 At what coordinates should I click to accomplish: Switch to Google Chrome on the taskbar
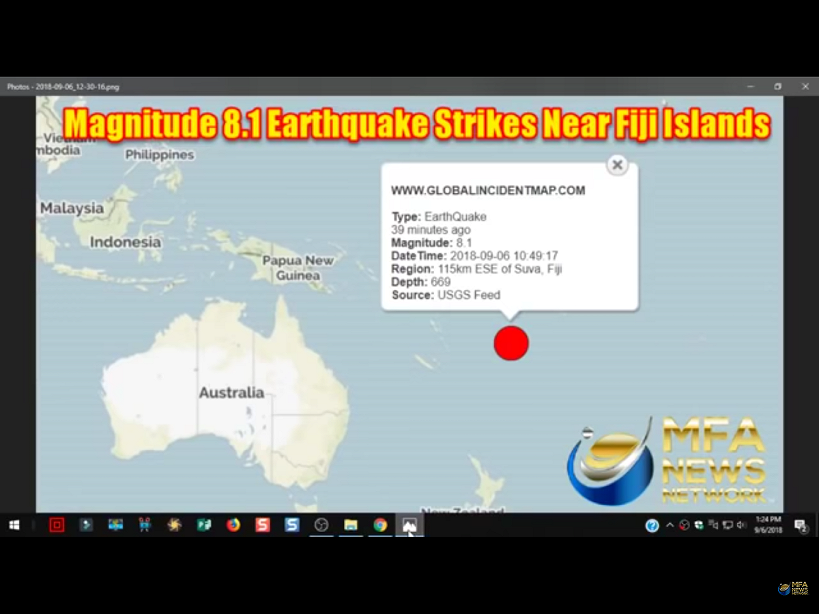coord(380,525)
